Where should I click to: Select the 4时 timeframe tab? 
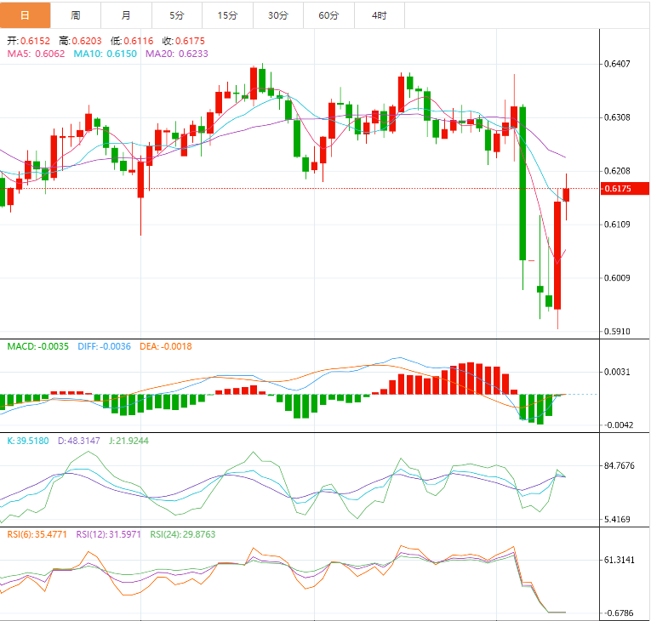(380, 15)
